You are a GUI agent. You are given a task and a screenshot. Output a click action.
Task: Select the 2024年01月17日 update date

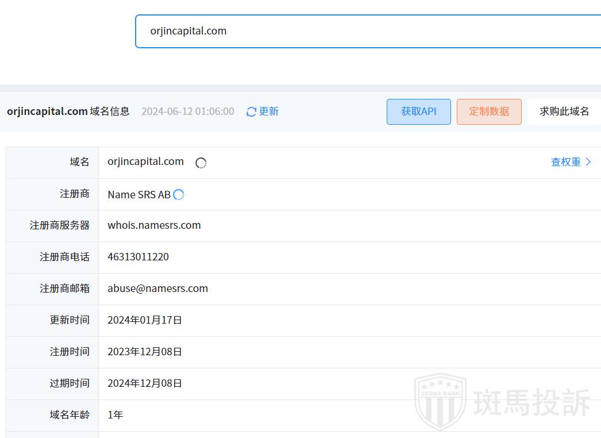145,320
